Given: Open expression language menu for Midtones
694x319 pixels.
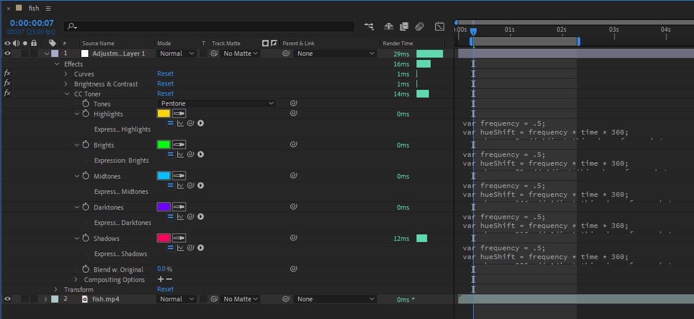Looking at the screenshot, I should pos(200,186).
